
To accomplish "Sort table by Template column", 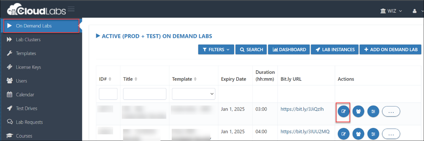I will point(184,79).
